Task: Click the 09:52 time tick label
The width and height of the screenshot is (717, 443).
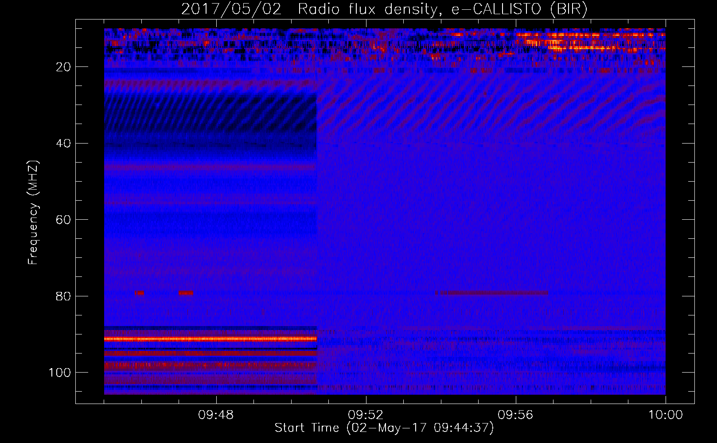Action: (366, 415)
